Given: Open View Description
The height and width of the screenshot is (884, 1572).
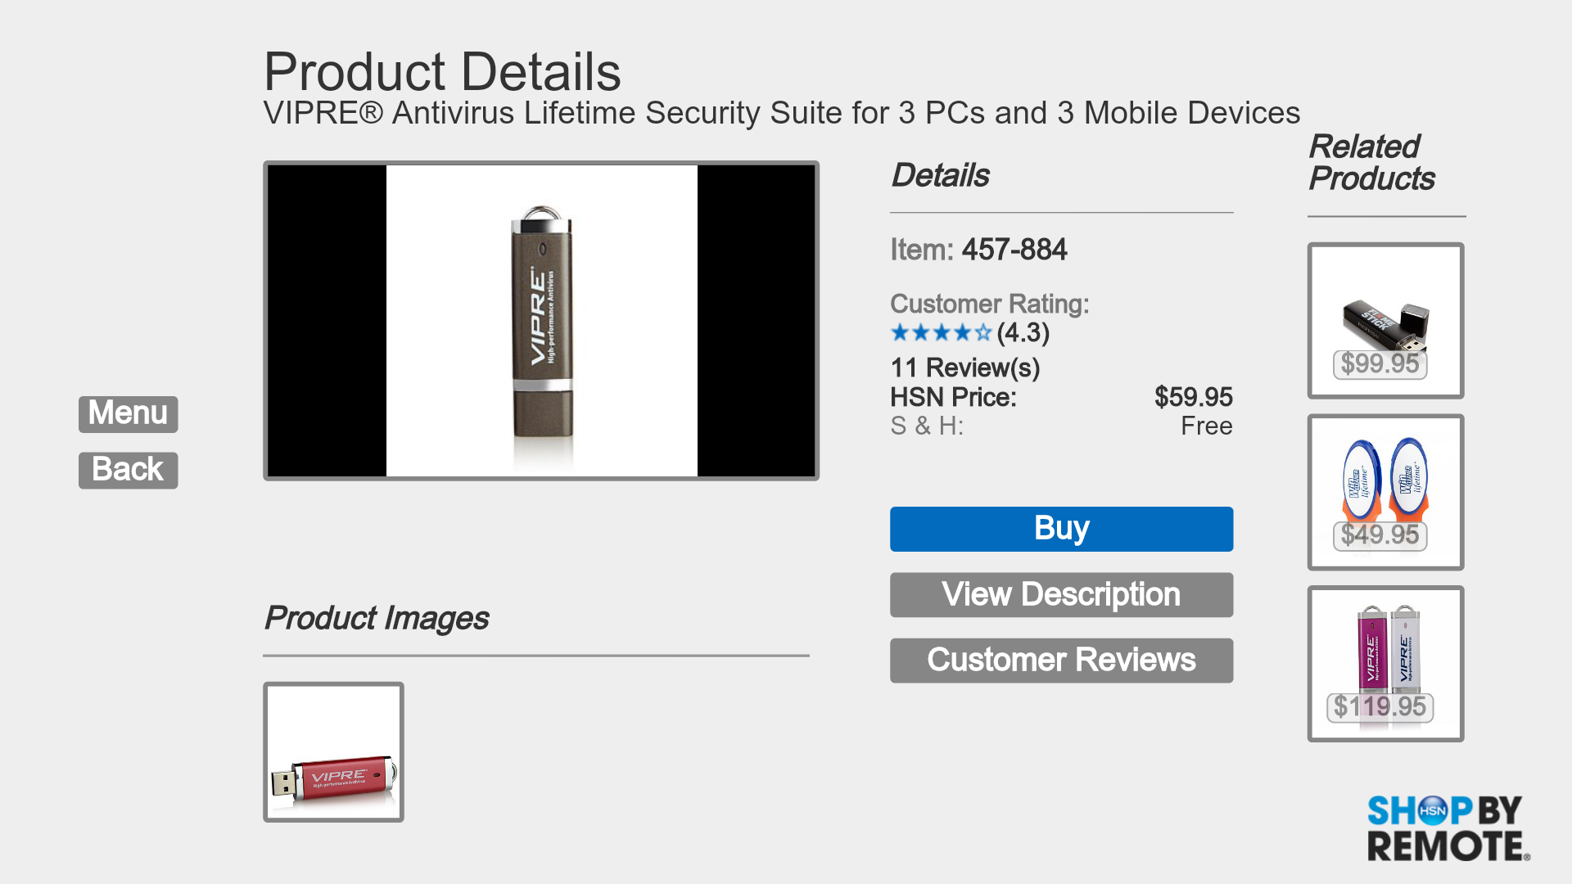Looking at the screenshot, I should coord(1061,595).
